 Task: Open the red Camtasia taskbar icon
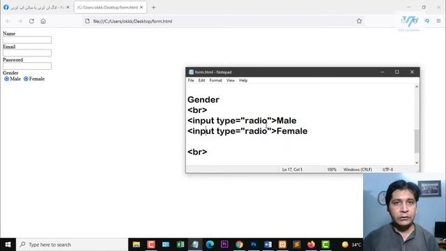point(151,245)
